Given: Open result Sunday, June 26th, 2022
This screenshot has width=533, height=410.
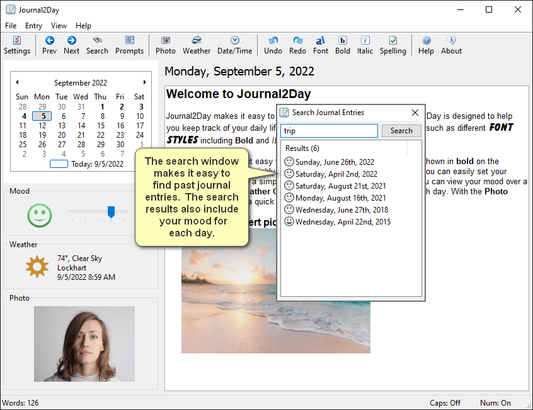Looking at the screenshot, I should (x=335, y=162).
